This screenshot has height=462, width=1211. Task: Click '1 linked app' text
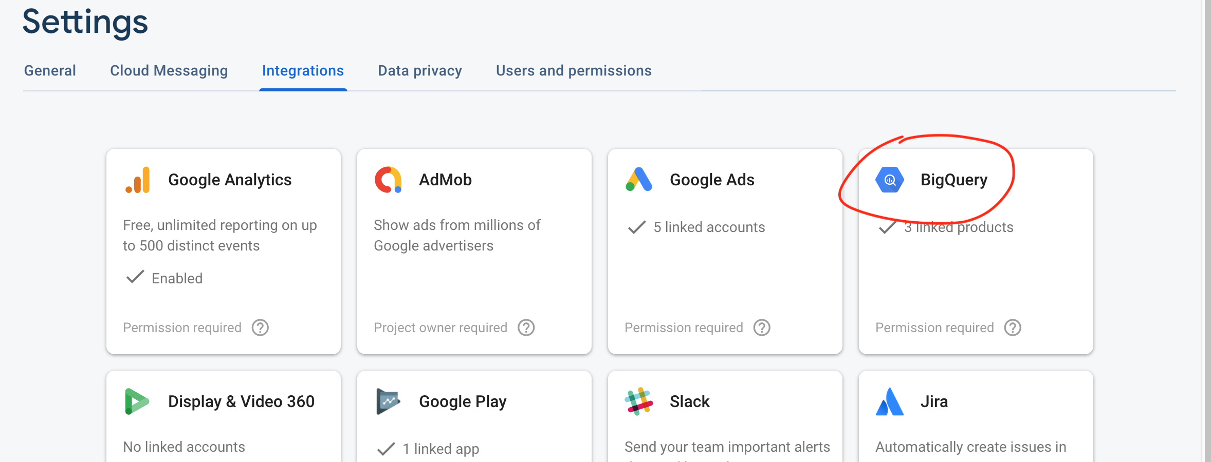tap(441, 449)
